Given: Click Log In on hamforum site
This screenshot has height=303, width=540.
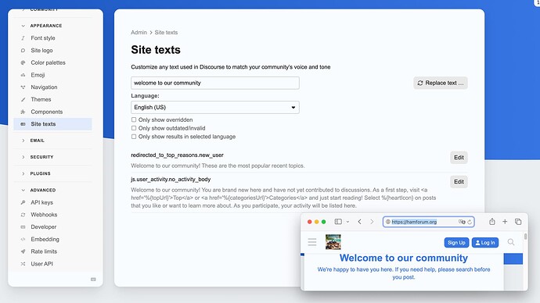Looking at the screenshot, I should (485, 243).
